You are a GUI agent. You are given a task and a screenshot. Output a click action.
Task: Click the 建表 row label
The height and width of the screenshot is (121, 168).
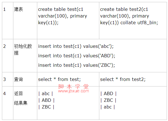coord(18,9)
